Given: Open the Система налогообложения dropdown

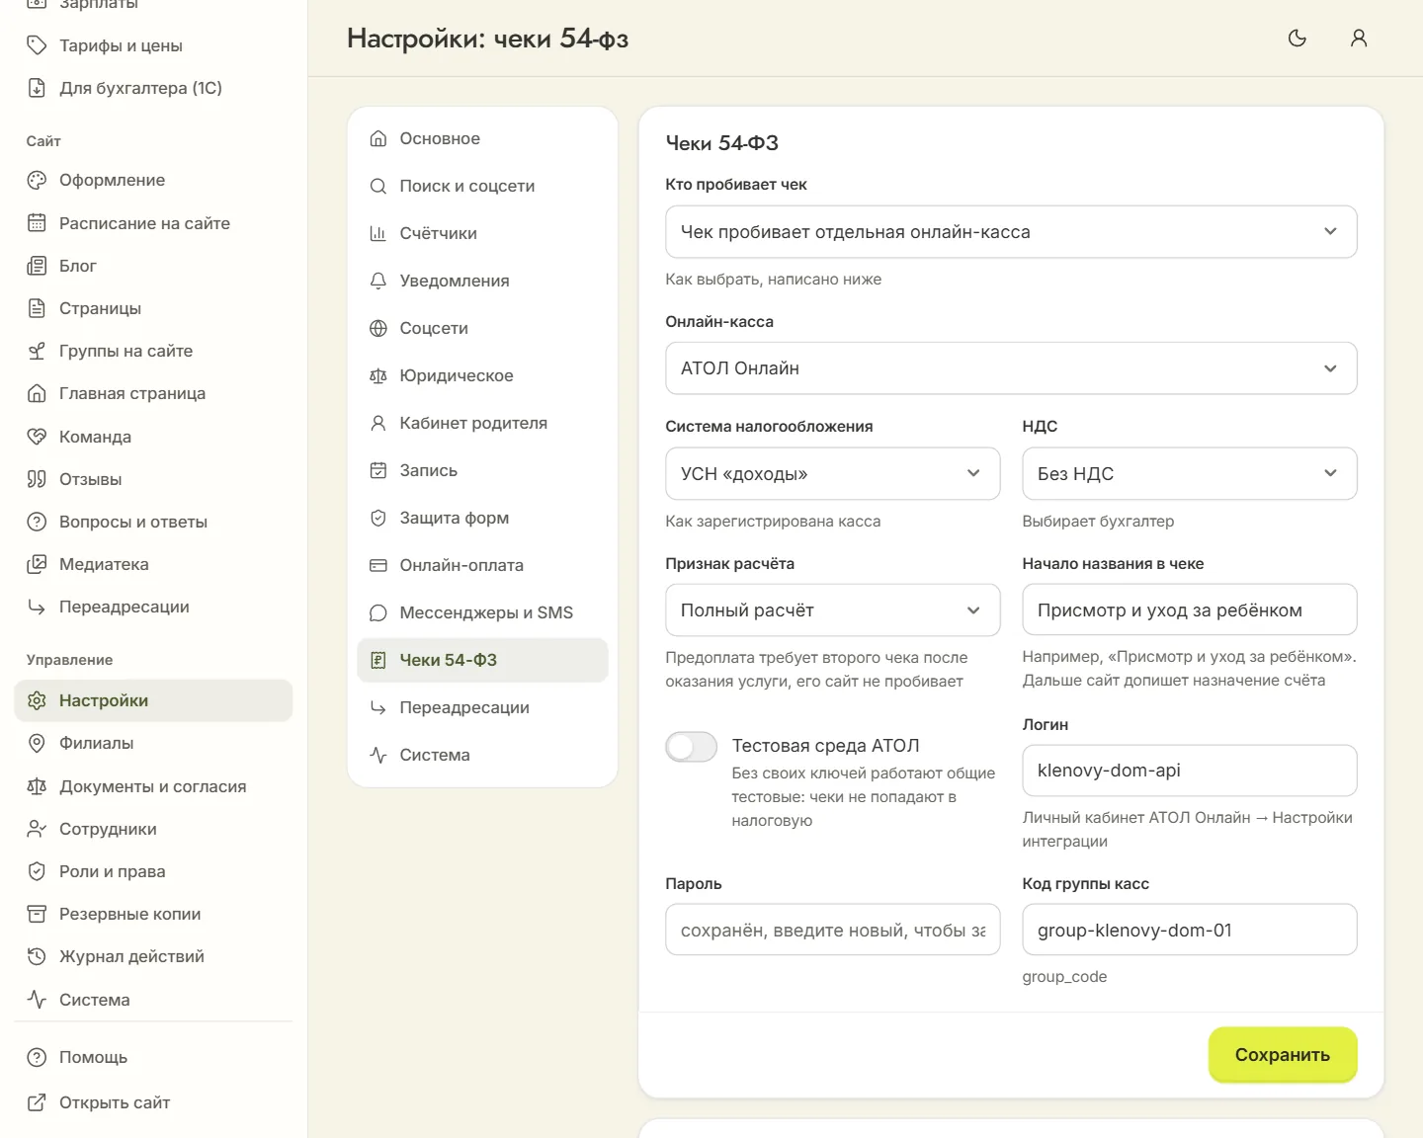Looking at the screenshot, I should pos(832,474).
